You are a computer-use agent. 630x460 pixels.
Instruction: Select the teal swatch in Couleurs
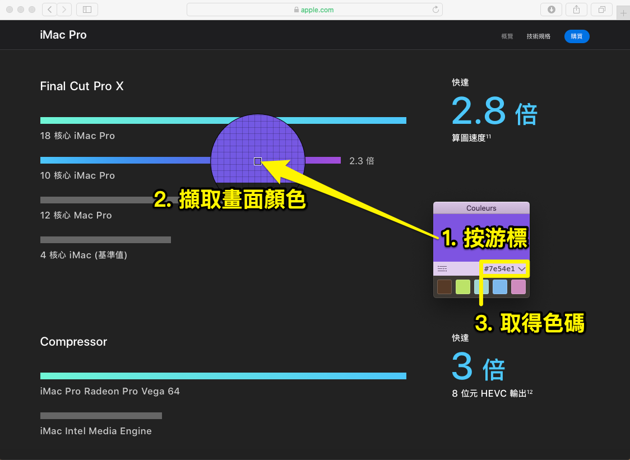click(481, 287)
